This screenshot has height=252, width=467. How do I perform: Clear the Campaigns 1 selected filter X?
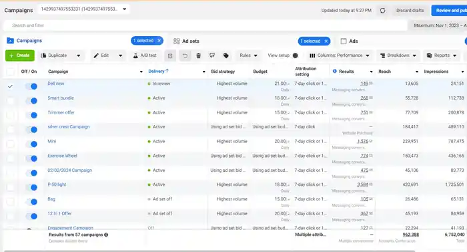pos(159,41)
